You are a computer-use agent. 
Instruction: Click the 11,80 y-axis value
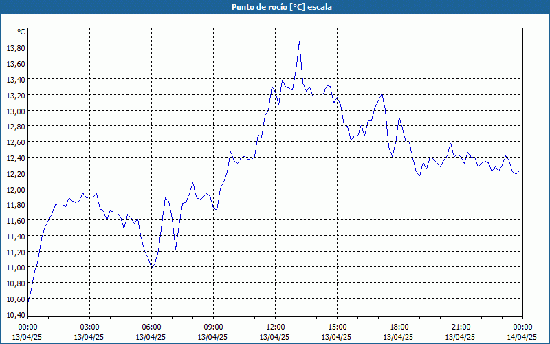tap(16, 206)
